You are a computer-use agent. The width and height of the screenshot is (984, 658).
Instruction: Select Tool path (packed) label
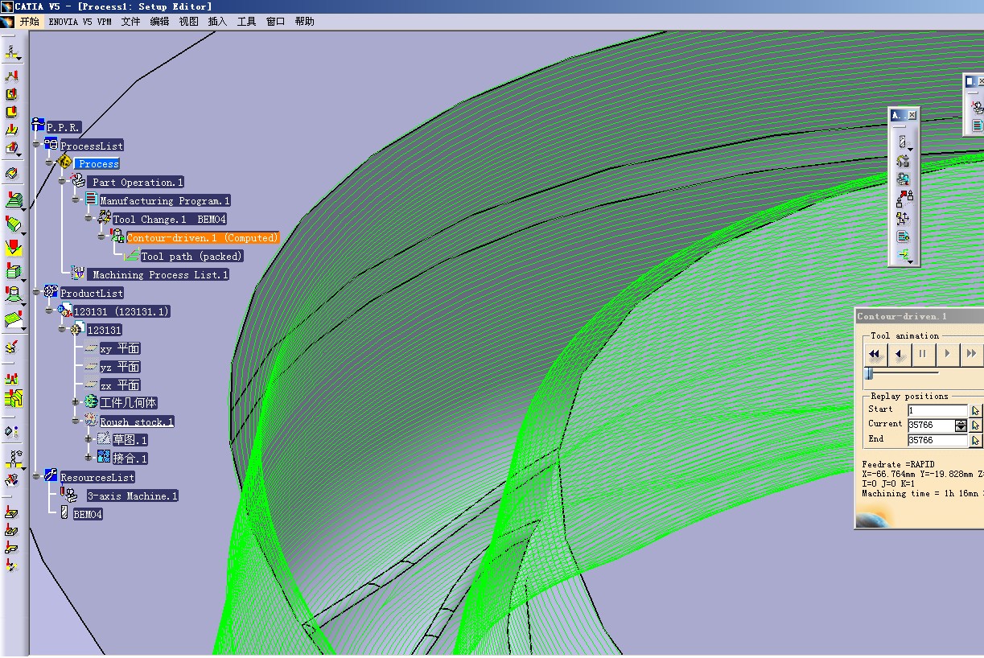191,256
